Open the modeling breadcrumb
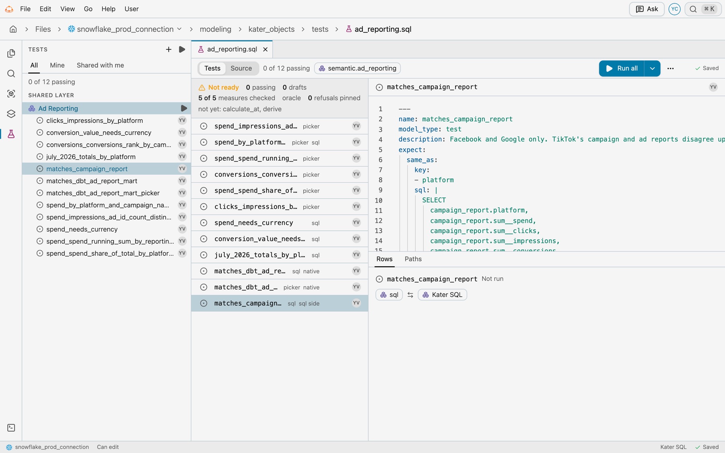Image resolution: width=725 pixels, height=453 pixels. click(215, 29)
